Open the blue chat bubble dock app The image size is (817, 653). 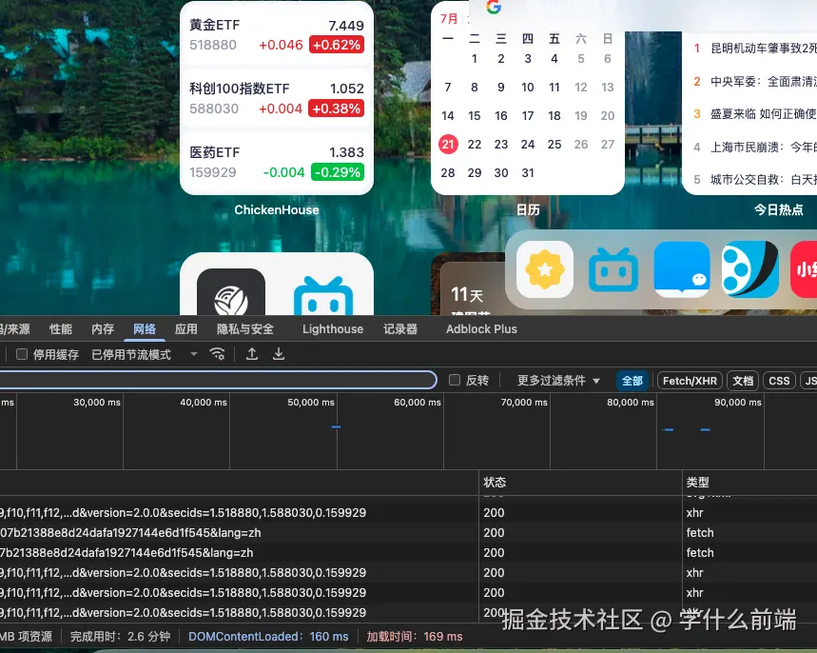coord(684,269)
